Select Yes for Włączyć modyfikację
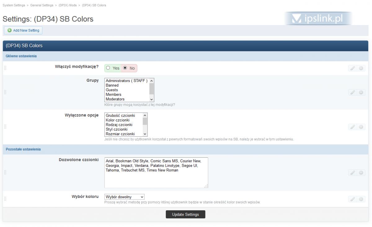 [108, 68]
